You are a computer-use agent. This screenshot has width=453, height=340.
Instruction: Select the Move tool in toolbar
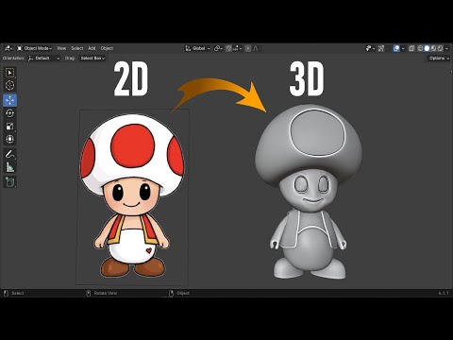click(x=9, y=100)
